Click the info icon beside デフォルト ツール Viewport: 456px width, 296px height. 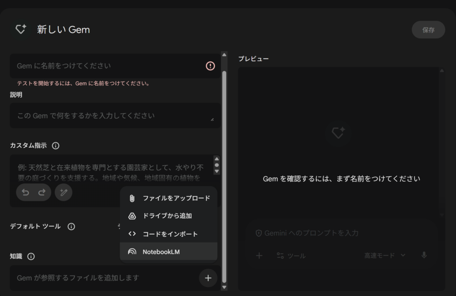(71, 226)
